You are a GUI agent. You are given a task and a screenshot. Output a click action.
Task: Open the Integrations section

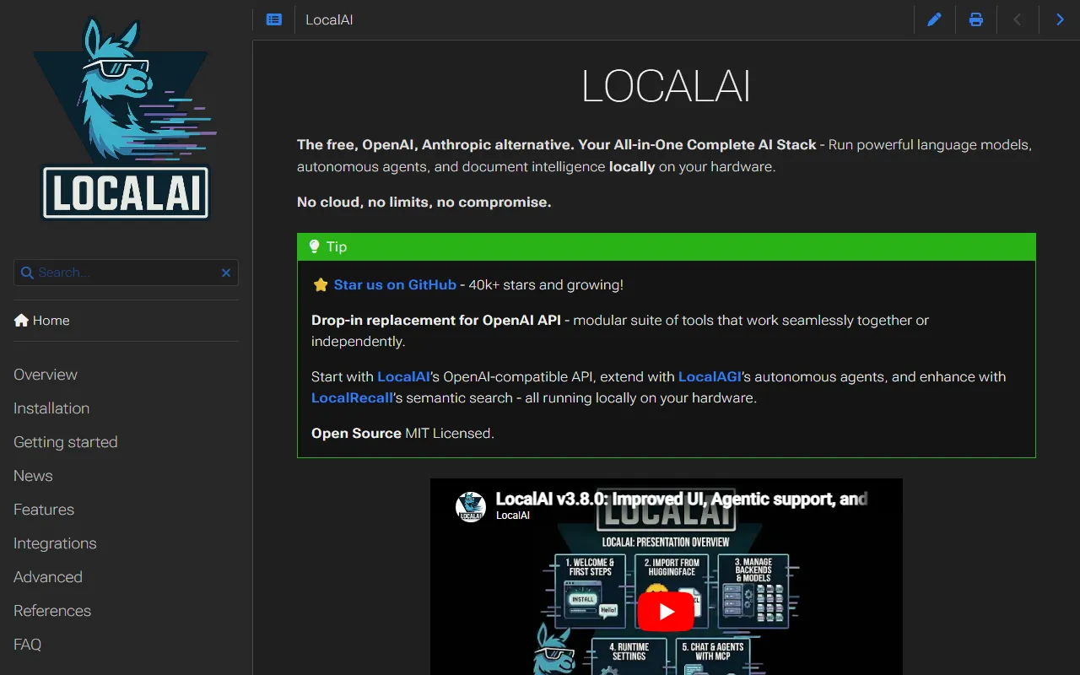[54, 543]
